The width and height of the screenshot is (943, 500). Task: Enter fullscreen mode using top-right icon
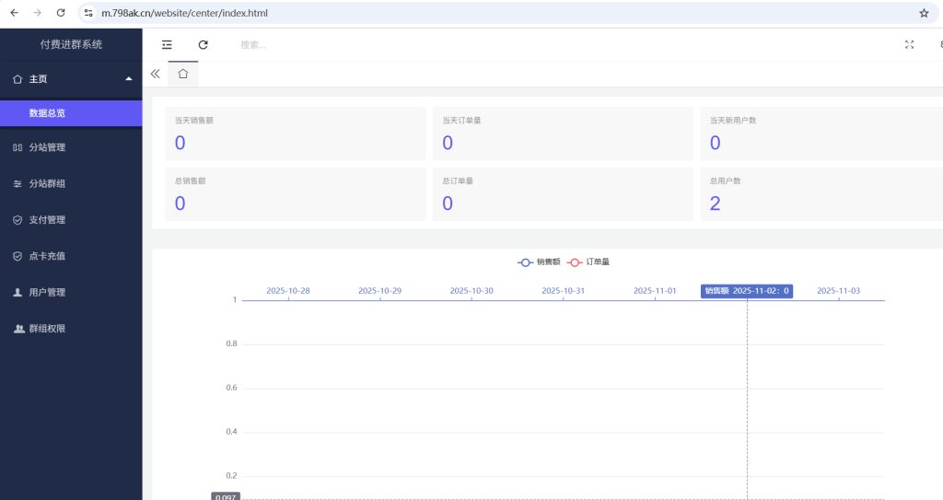(909, 44)
